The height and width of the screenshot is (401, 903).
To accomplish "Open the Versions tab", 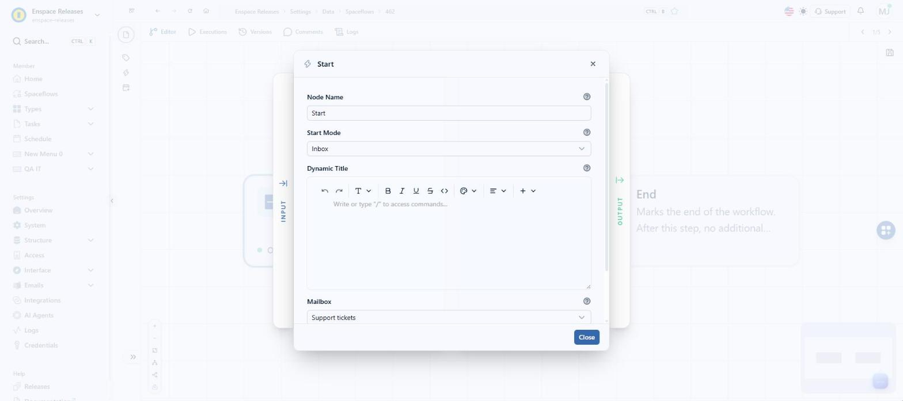I will pyautogui.click(x=255, y=32).
